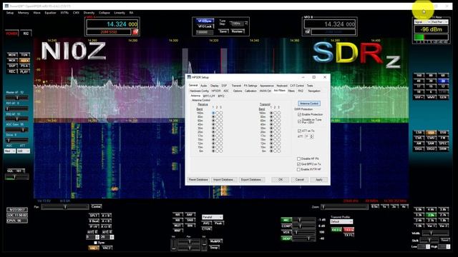The height and width of the screenshot is (257, 458).
Task: Select USB mode button
Action: (x=431, y=133)
